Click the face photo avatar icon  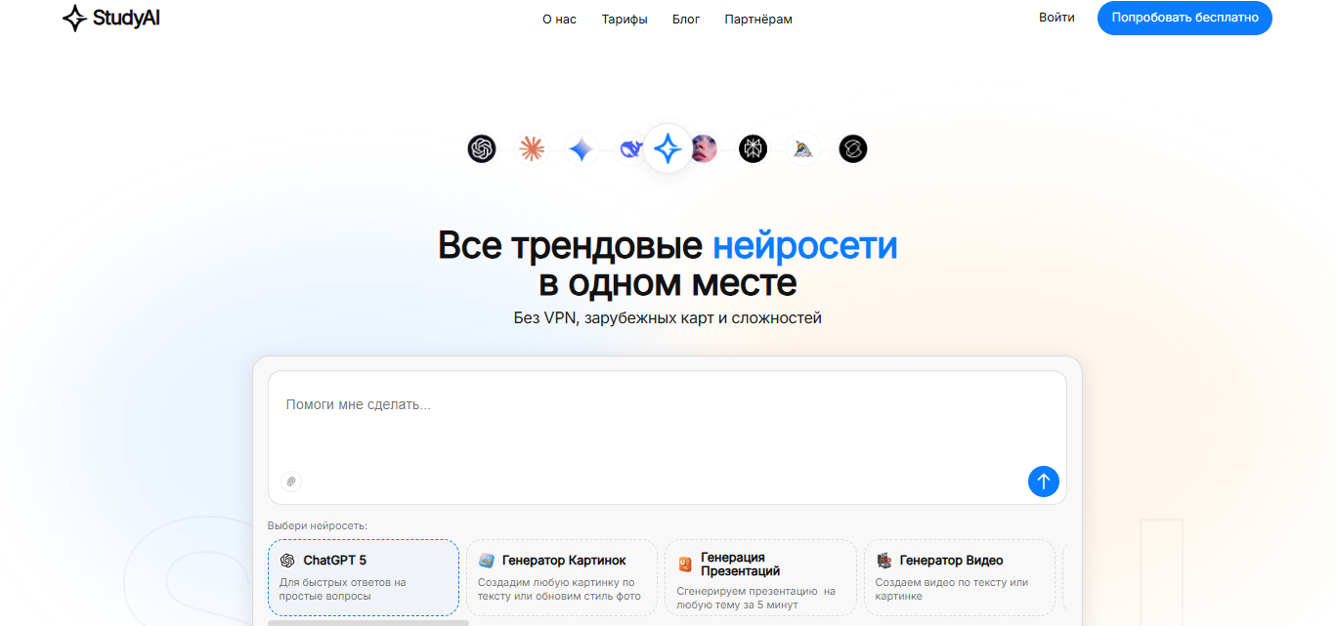click(x=704, y=148)
